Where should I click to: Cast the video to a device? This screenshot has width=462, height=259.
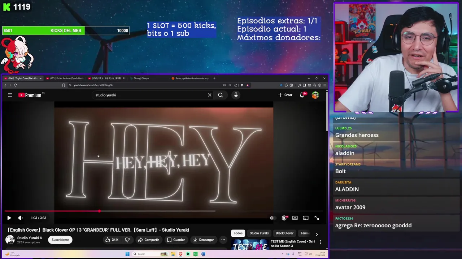coord(306,218)
